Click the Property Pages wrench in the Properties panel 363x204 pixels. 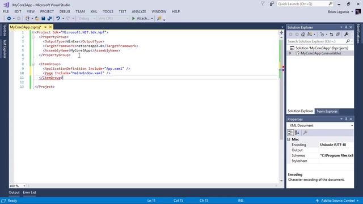[305, 133]
